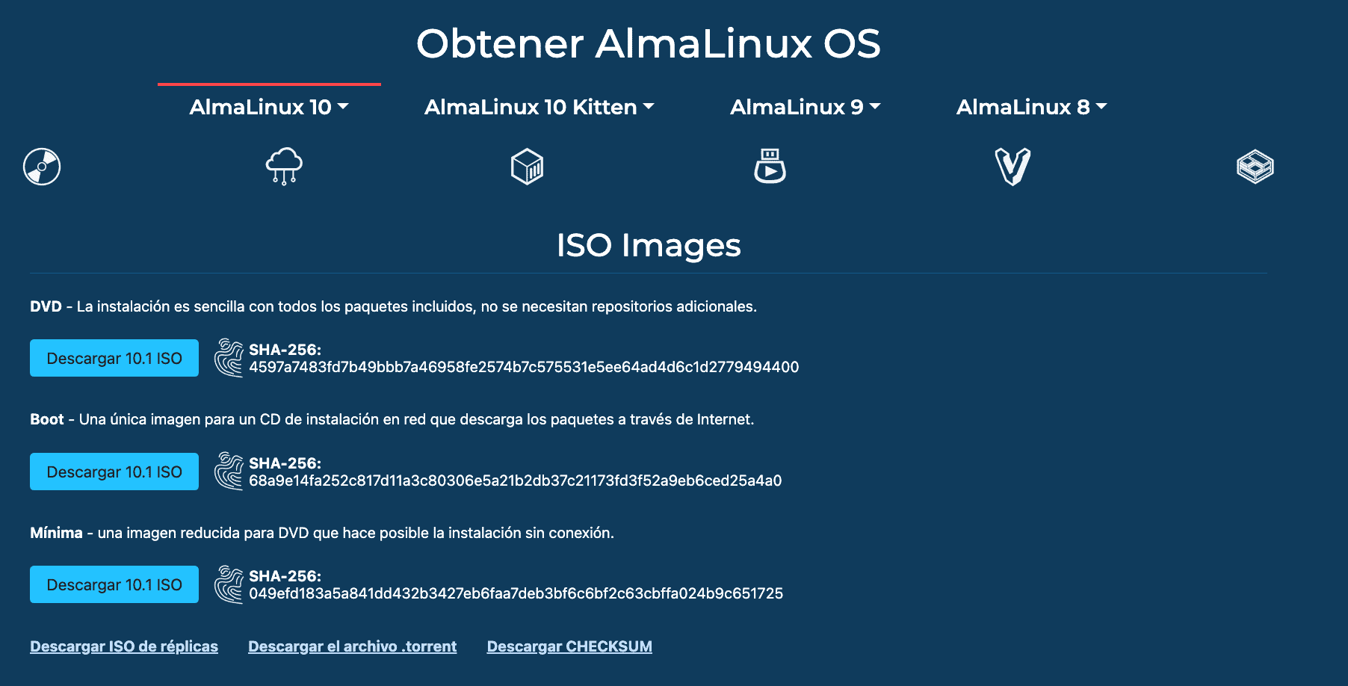Open the cloud images icon
Viewport: 1348px width, 686px height.
[284, 166]
